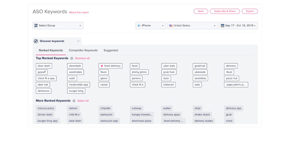Deselect the seamless keyword
Screen dimensions: 285x142
tap(200, 78)
